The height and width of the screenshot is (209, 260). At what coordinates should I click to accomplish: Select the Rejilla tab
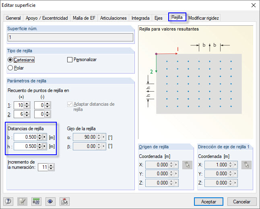pyautogui.click(x=177, y=17)
